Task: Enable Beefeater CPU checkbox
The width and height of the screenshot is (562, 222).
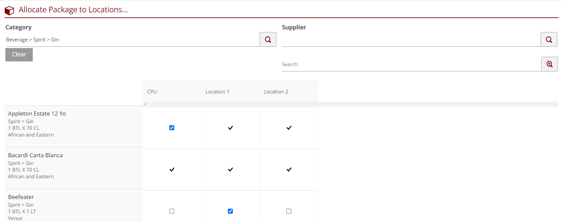Action: pos(172,211)
